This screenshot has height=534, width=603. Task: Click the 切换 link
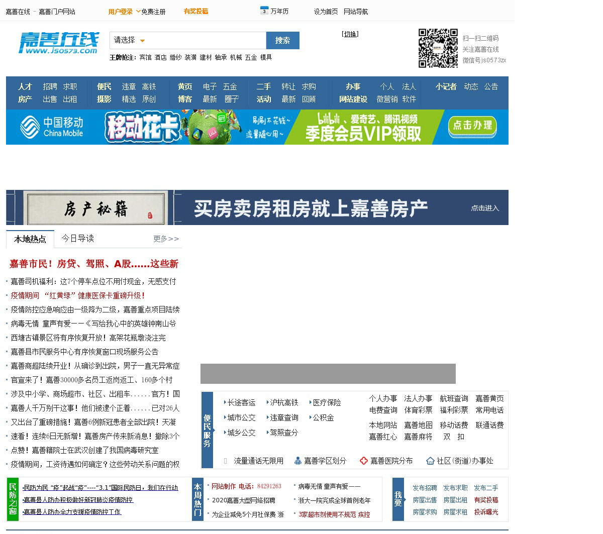click(350, 34)
